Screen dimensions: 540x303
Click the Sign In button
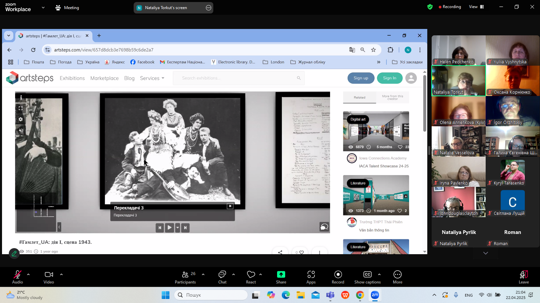pos(389,78)
